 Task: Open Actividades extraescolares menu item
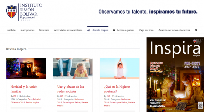(68, 30)
